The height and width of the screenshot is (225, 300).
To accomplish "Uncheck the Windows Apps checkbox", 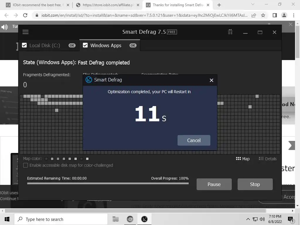I will 85,45.
